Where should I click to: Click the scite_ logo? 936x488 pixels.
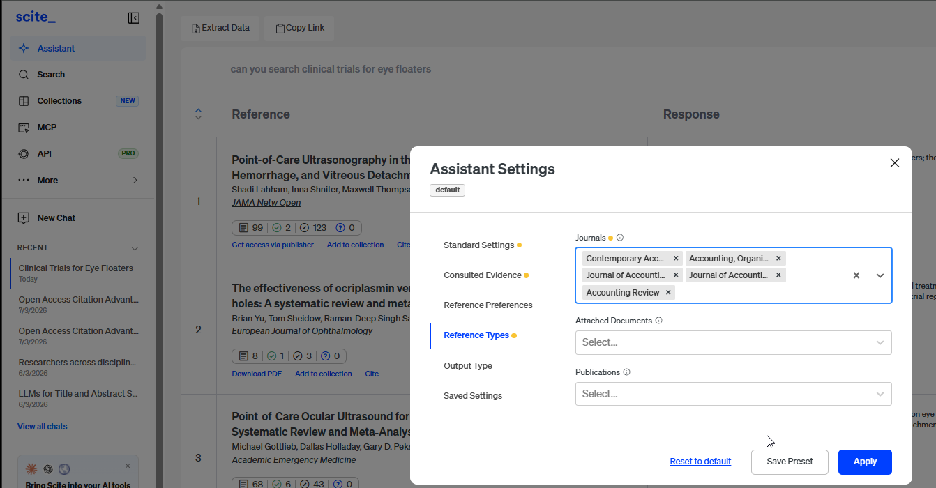click(x=36, y=17)
